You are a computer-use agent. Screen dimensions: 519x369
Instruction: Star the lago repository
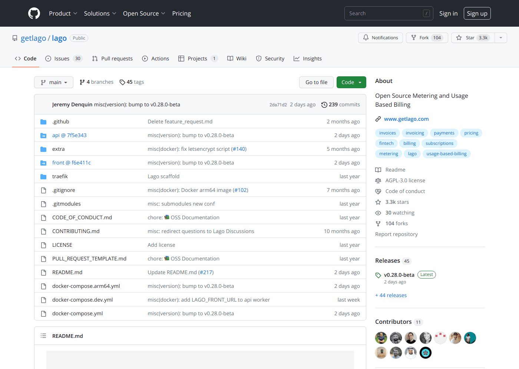pyautogui.click(x=473, y=38)
